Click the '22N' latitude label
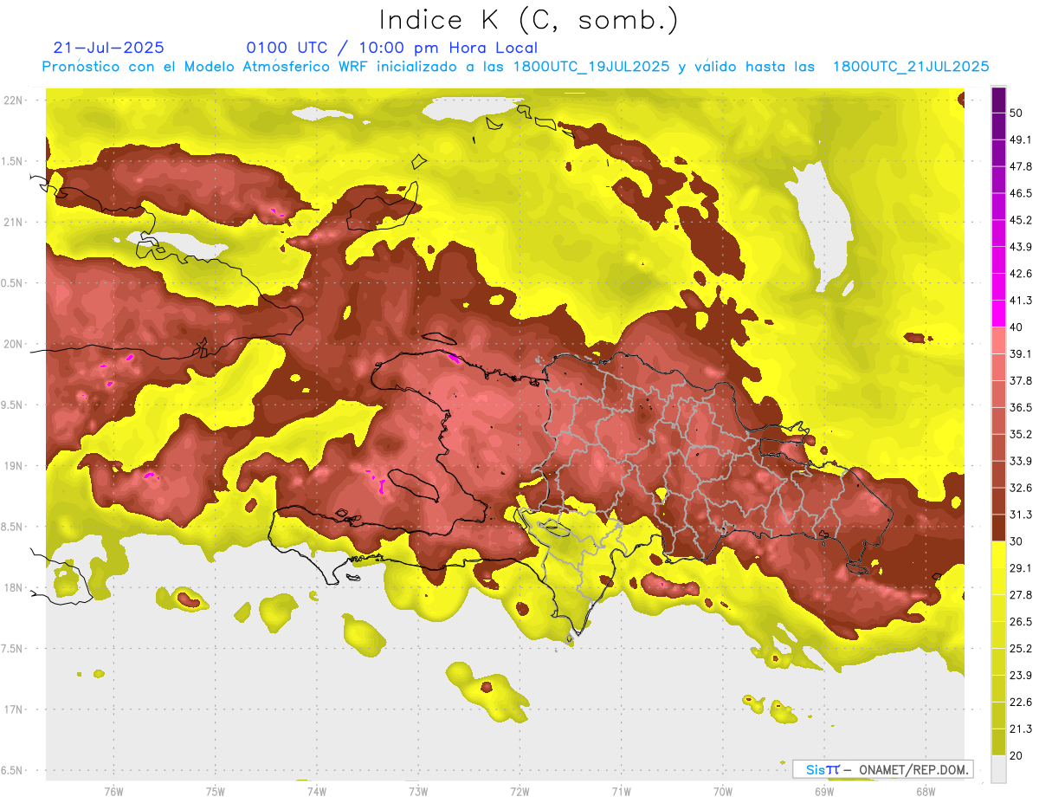Screen dimensions: 1039x803 pos(15,100)
